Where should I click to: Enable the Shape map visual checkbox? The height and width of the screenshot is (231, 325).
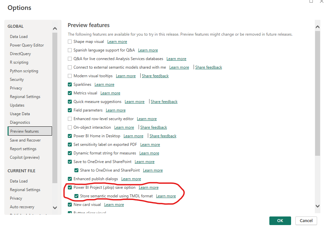point(70,42)
